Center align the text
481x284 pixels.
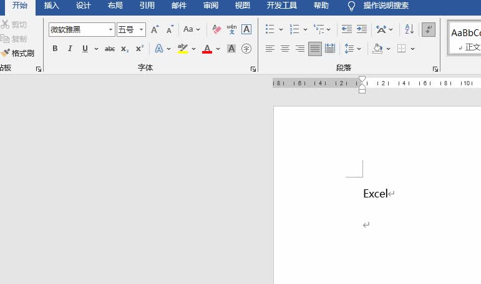(x=285, y=49)
